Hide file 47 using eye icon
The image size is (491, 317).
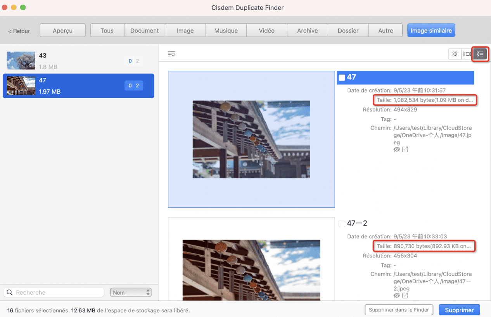coord(396,149)
